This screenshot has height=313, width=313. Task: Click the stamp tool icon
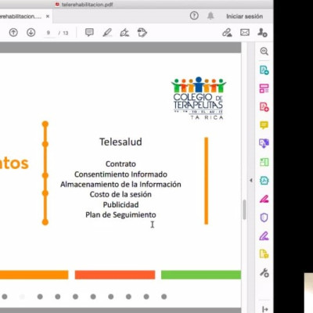point(142,33)
